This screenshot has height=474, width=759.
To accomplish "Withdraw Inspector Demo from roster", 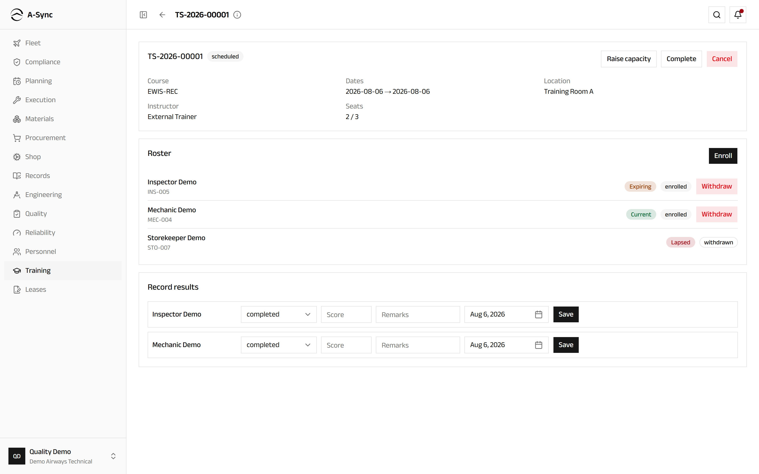I will click(x=717, y=186).
